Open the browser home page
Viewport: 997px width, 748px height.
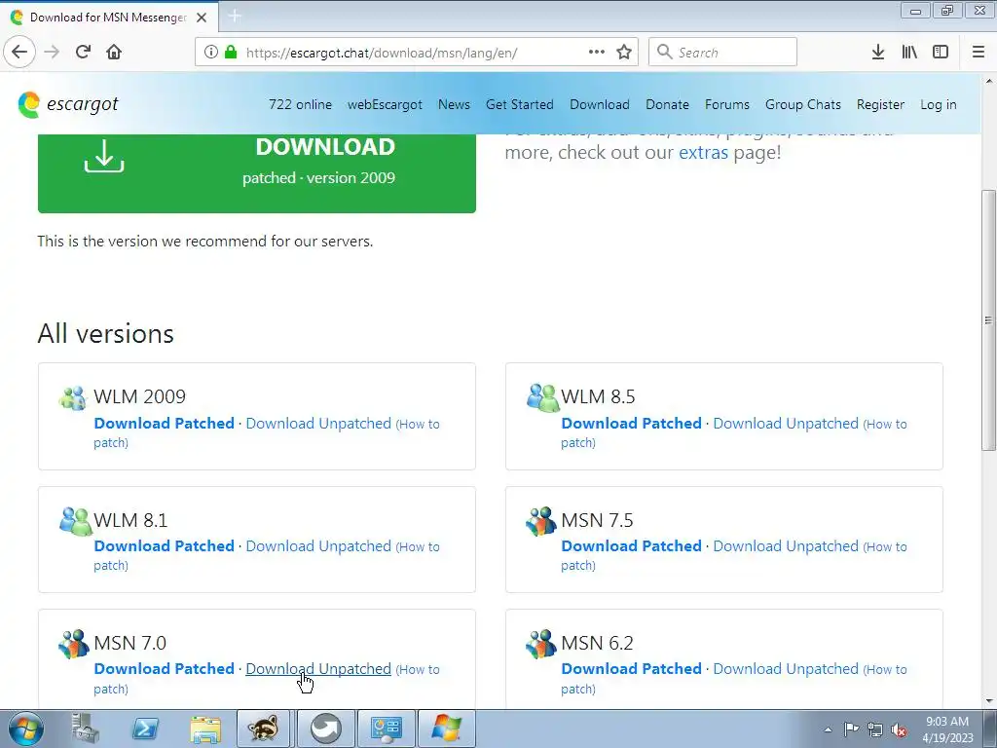114,53
